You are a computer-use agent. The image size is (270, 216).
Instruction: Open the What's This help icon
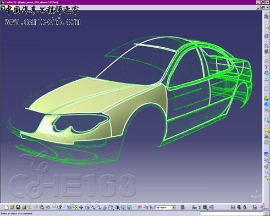(59, 207)
